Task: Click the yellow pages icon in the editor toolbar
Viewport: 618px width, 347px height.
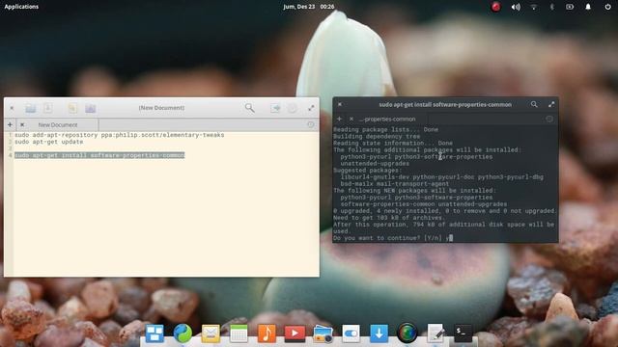Action: click(x=72, y=108)
